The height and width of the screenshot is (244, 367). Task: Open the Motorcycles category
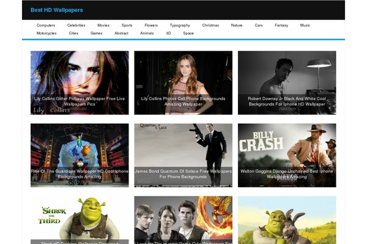pyautogui.click(x=46, y=33)
